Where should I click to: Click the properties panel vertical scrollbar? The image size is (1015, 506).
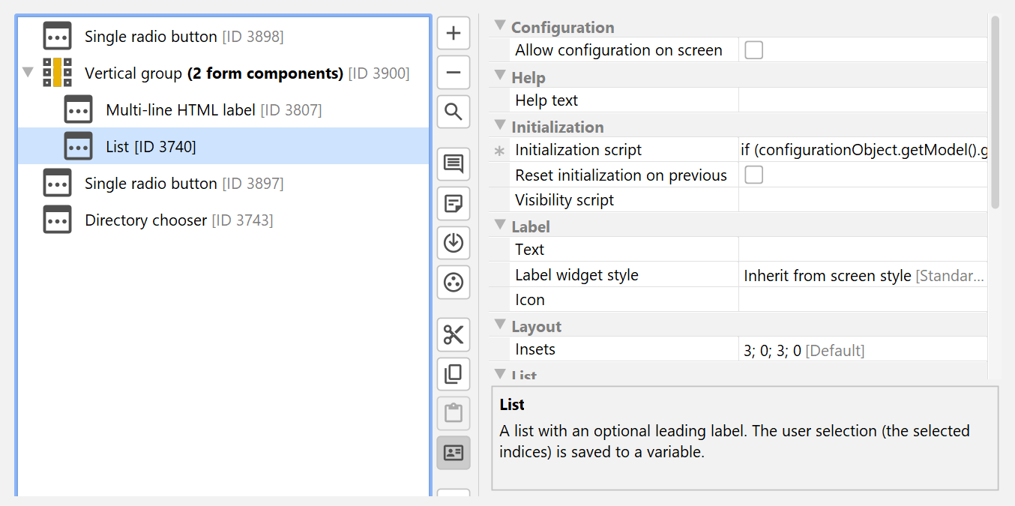pos(995,112)
